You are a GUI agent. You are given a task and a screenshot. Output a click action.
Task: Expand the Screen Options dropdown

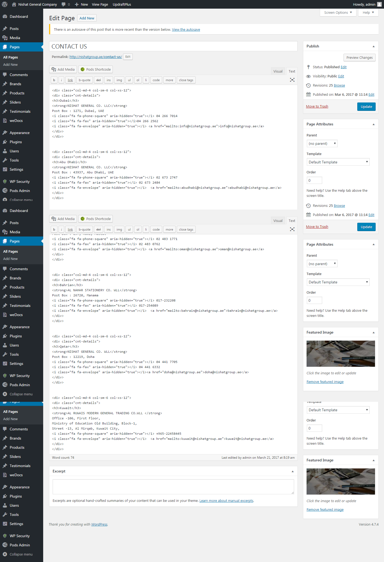(338, 13)
